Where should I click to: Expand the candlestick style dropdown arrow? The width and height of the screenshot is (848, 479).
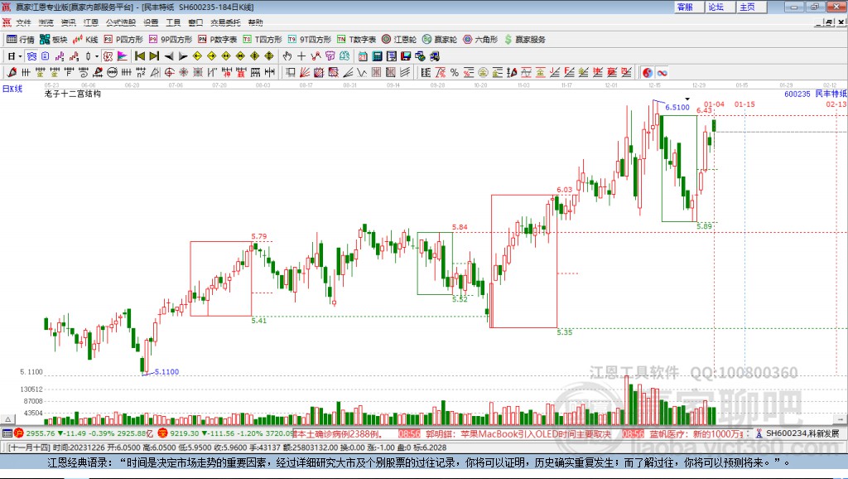click(97, 56)
